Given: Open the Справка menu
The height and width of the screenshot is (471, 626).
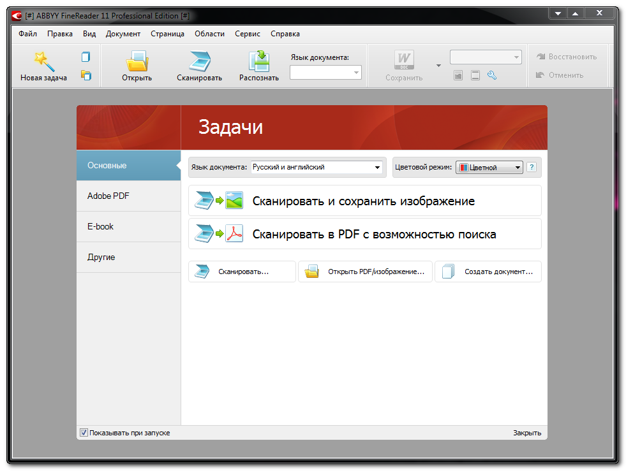Looking at the screenshot, I should click(285, 34).
